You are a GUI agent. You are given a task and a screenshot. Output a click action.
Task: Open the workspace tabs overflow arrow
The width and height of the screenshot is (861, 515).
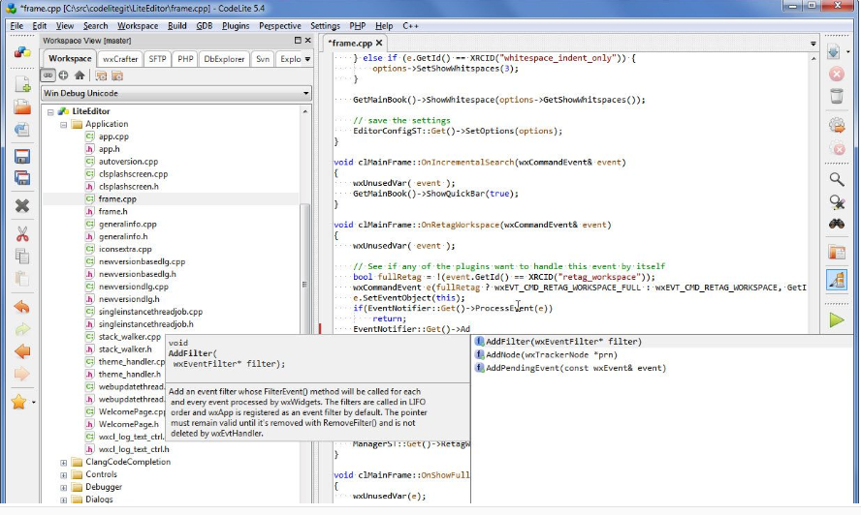[x=307, y=59]
